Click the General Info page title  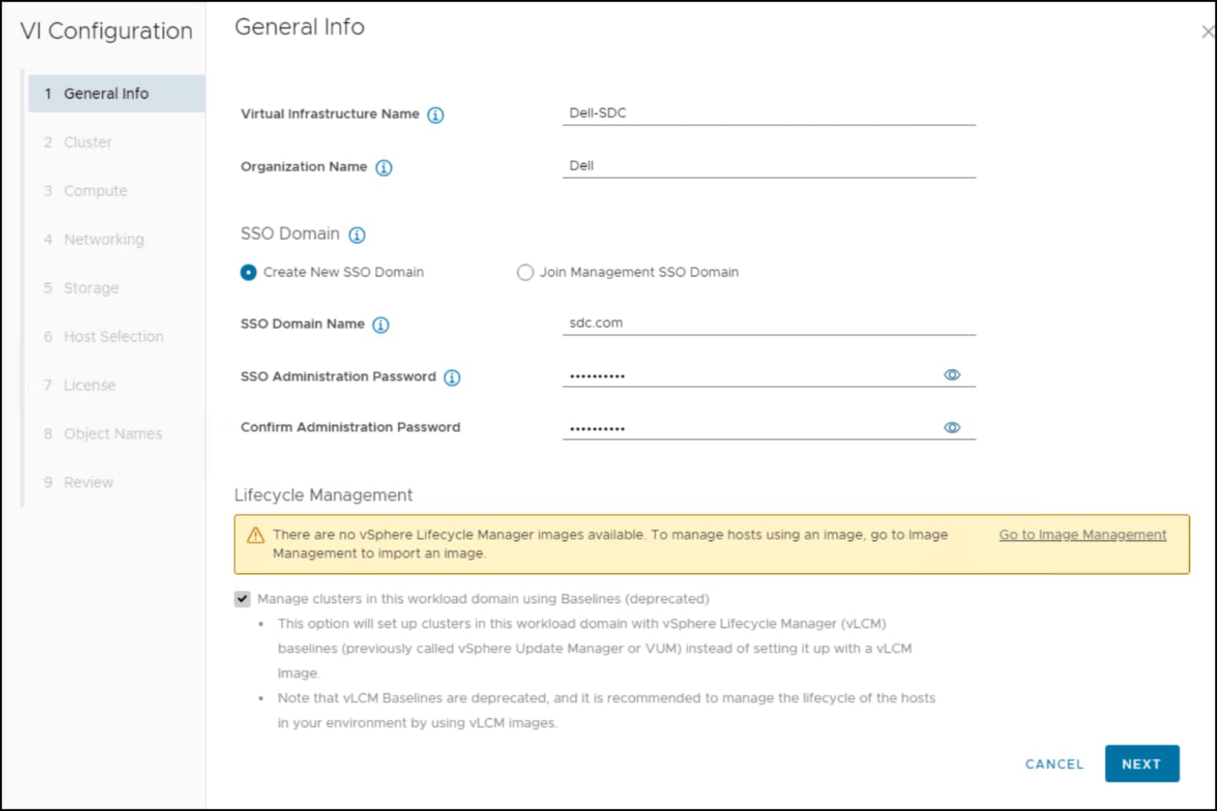(299, 27)
